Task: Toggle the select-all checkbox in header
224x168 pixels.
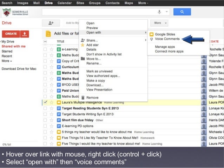Action: (x=45, y=41)
